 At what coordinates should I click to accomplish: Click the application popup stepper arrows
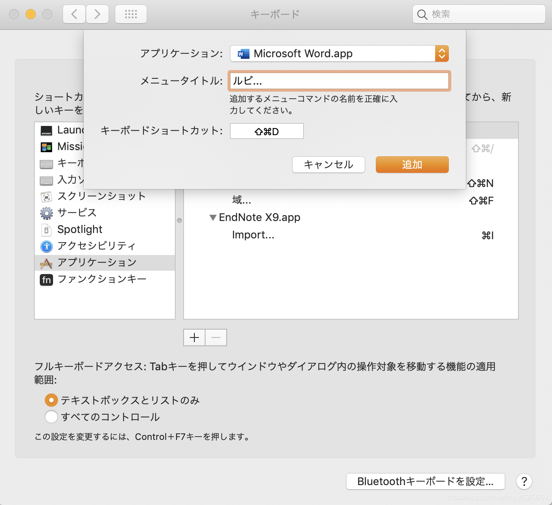[x=442, y=53]
